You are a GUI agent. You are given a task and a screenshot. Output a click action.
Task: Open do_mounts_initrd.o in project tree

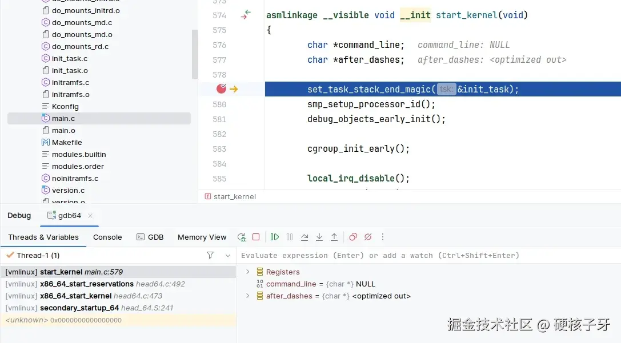86,11
